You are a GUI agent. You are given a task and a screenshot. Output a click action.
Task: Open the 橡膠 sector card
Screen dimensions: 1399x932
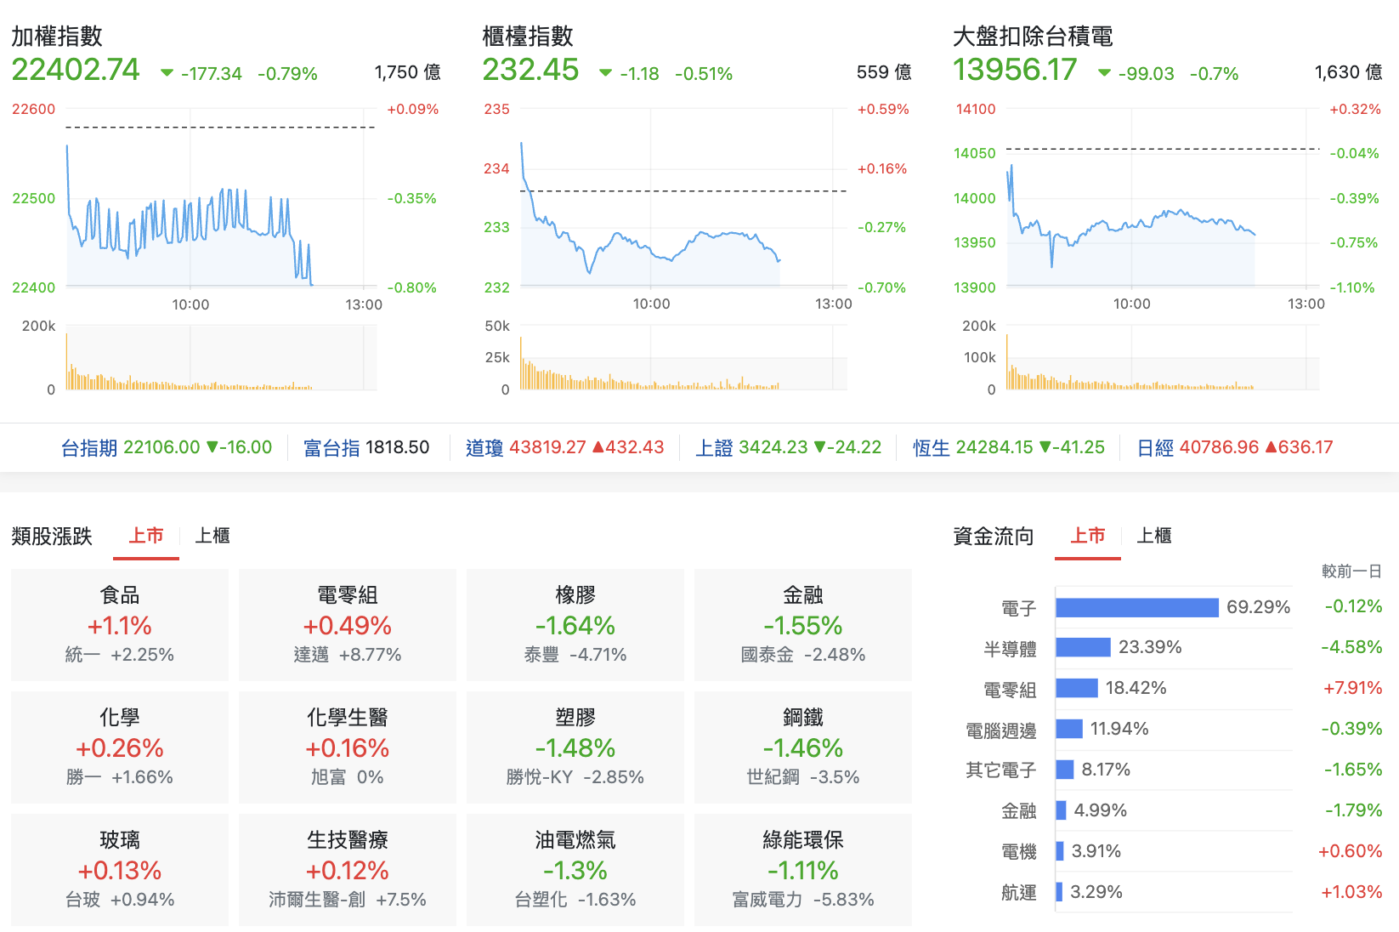575,625
